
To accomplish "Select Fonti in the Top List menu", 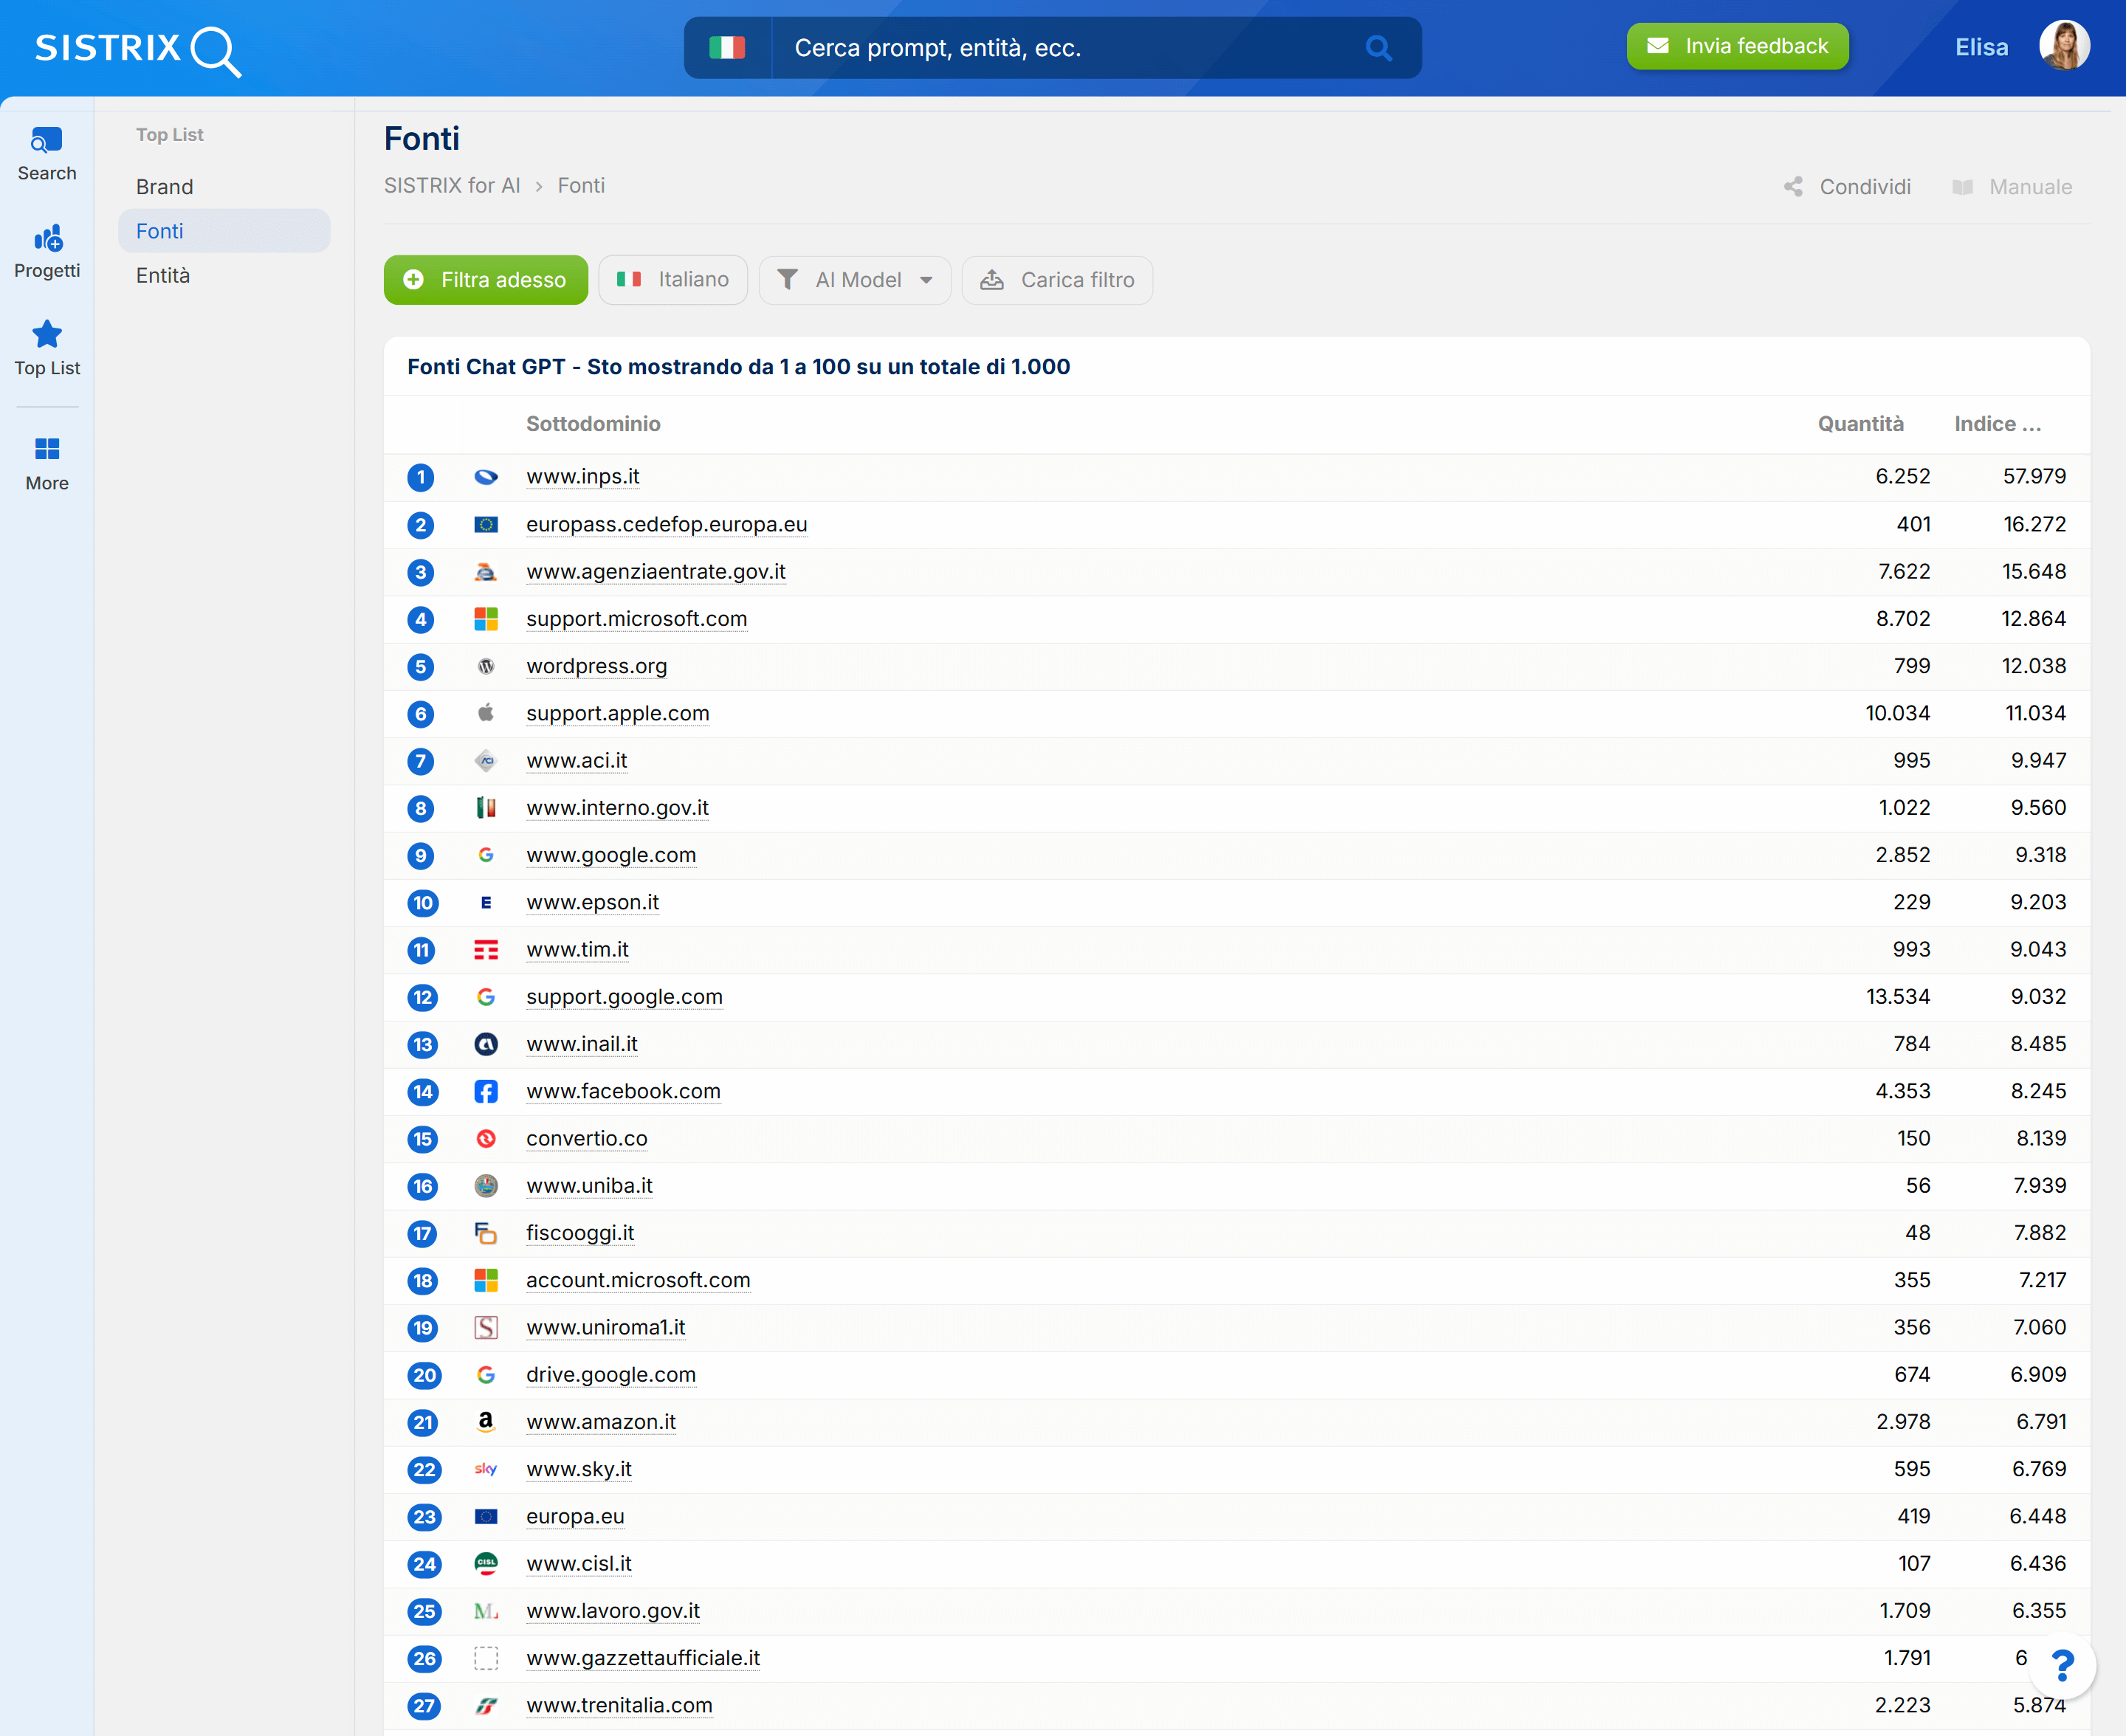I will coord(160,231).
